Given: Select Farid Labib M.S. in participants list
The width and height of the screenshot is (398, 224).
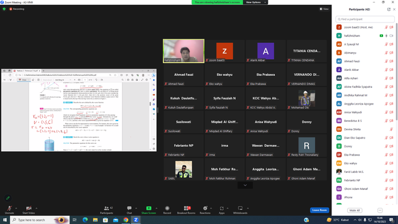Looking at the screenshot, I should click(365, 172).
